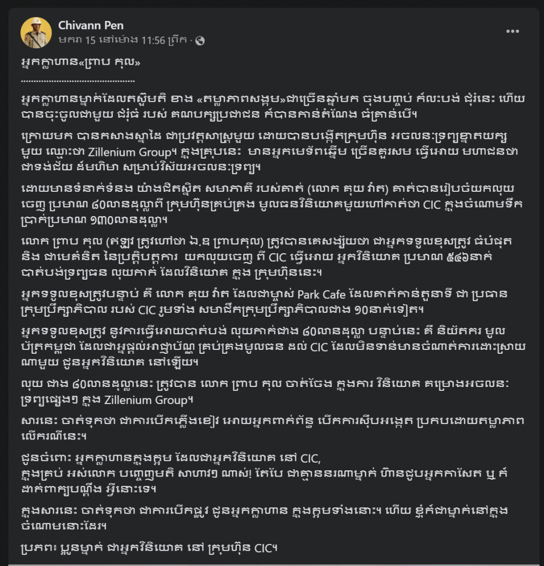Open the Chivann Pen name link
The width and height of the screenshot is (544, 566).
point(91,25)
